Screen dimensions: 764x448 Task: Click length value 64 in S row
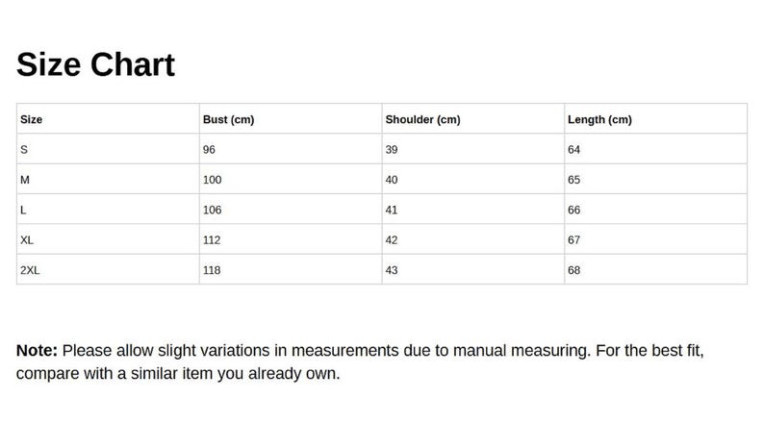[574, 150]
